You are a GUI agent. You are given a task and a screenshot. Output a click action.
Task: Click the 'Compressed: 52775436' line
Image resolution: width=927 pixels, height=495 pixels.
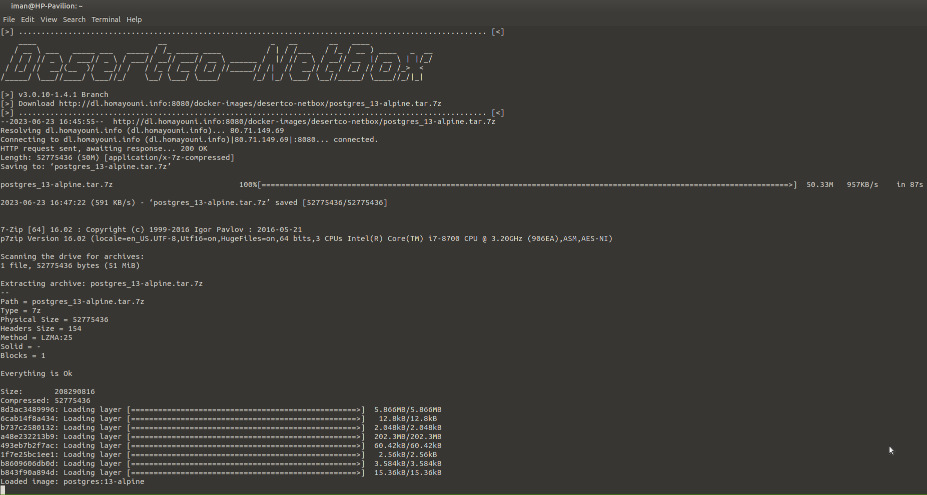pos(46,400)
